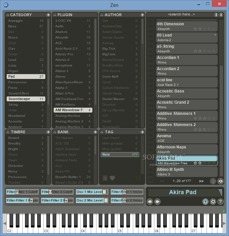Image resolution: width=229 pixels, height=236 pixels.
Task: Load the Acoustic Bass preset
Action: pyautogui.click(x=187, y=93)
